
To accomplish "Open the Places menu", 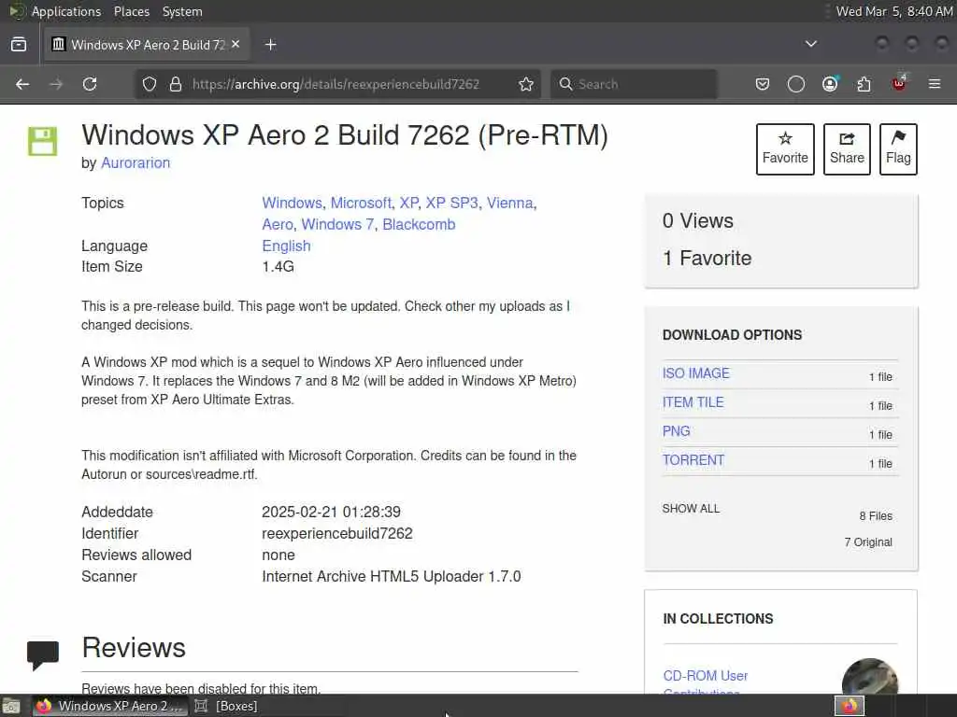I will tap(132, 11).
